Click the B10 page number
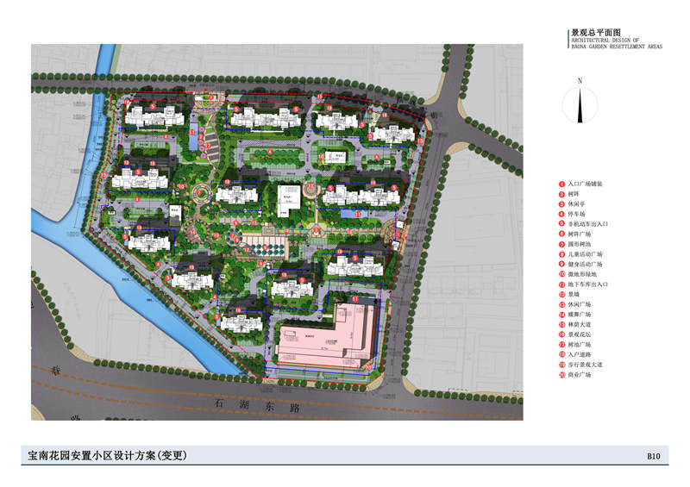690x487 pixels. click(x=653, y=456)
